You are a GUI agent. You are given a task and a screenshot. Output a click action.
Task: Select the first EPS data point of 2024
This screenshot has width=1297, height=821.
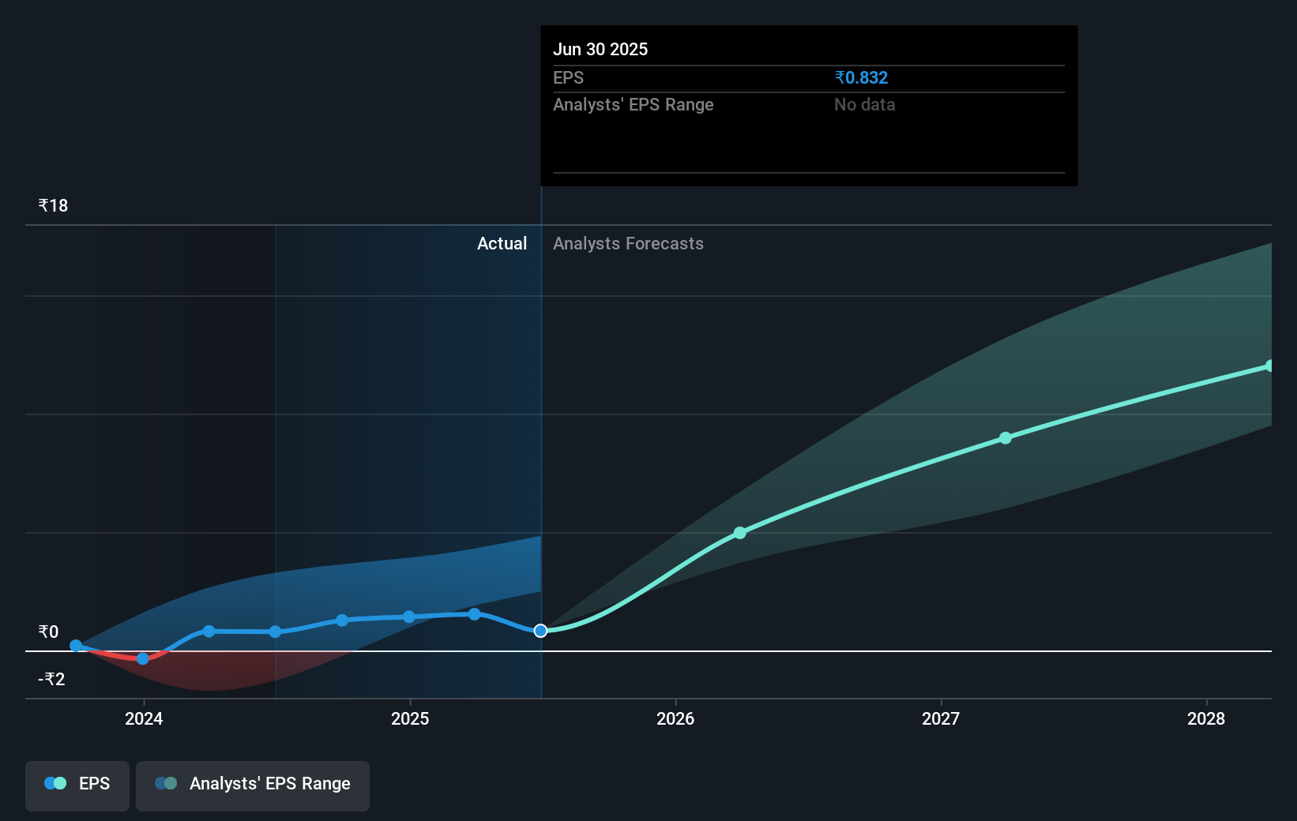pos(75,645)
